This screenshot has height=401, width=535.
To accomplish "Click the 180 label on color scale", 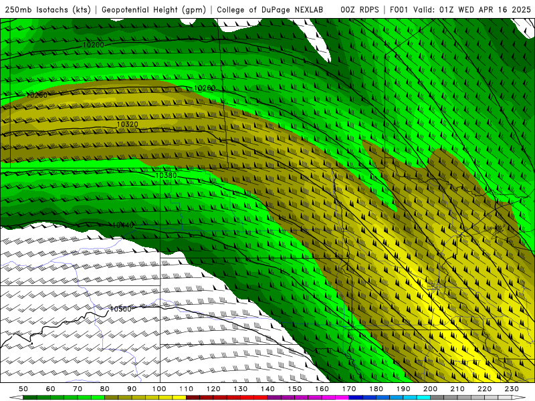I will pos(376,389).
